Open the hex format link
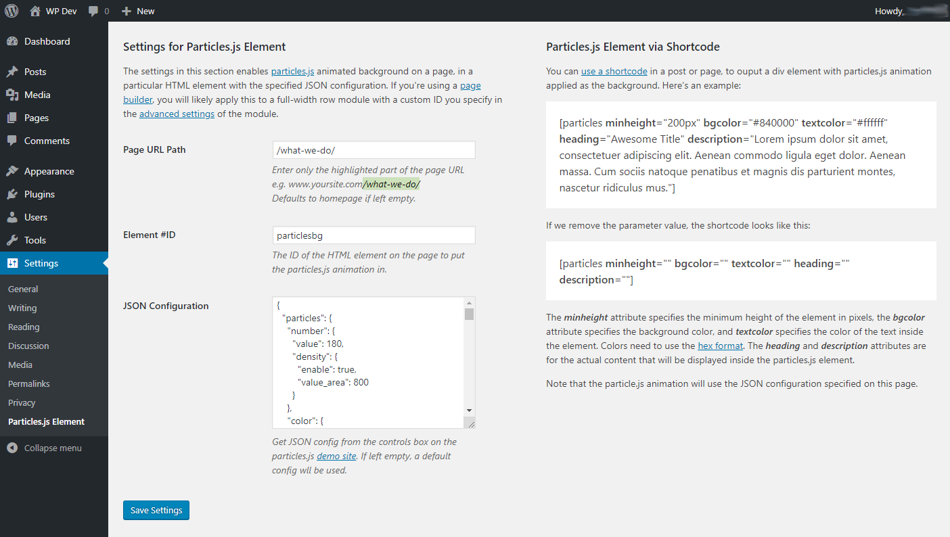 pos(720,346)
